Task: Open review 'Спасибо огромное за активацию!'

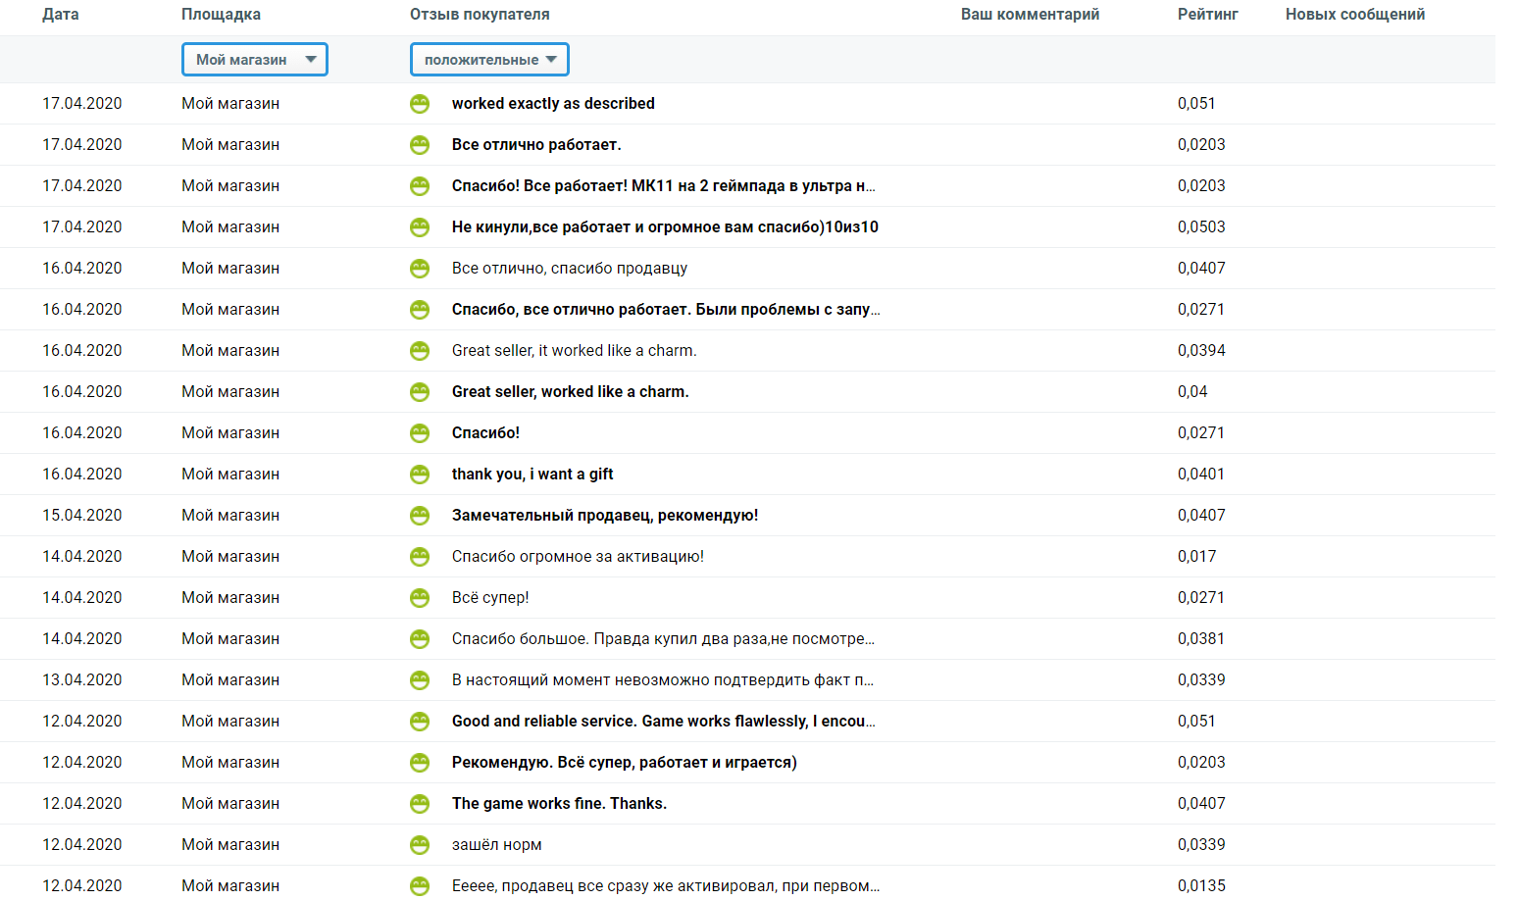Action: (x=578, y=557)
